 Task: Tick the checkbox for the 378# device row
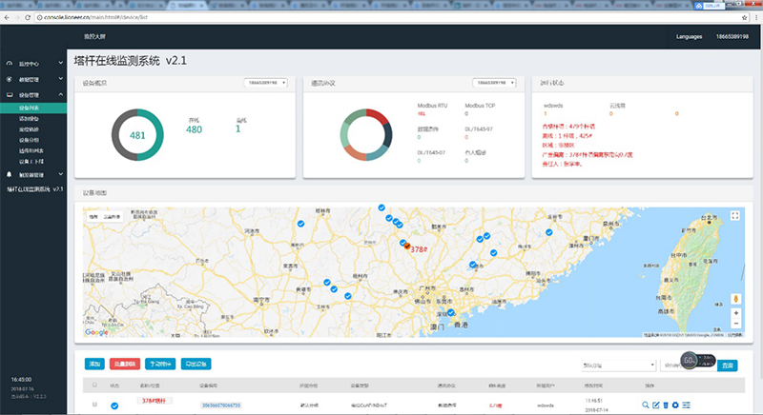pyautogui.click(x=93, y=405)
